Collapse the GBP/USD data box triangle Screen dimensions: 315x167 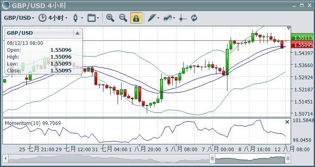coord(77,33)
